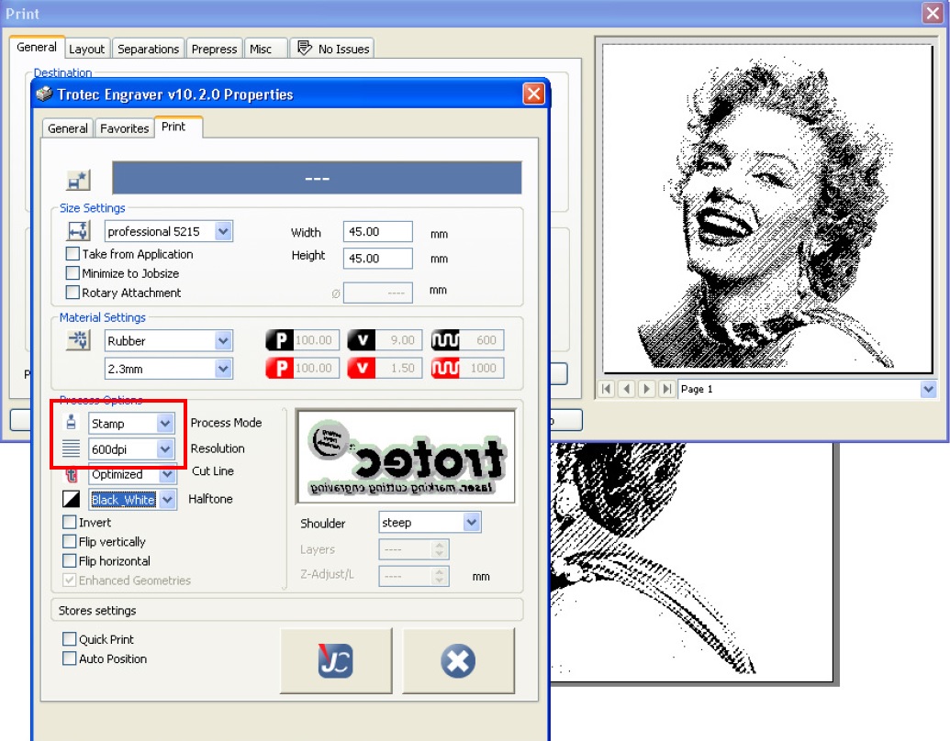Click the No Issues tab button
Screen dimensions: 950x741
(x=333, y=49)
